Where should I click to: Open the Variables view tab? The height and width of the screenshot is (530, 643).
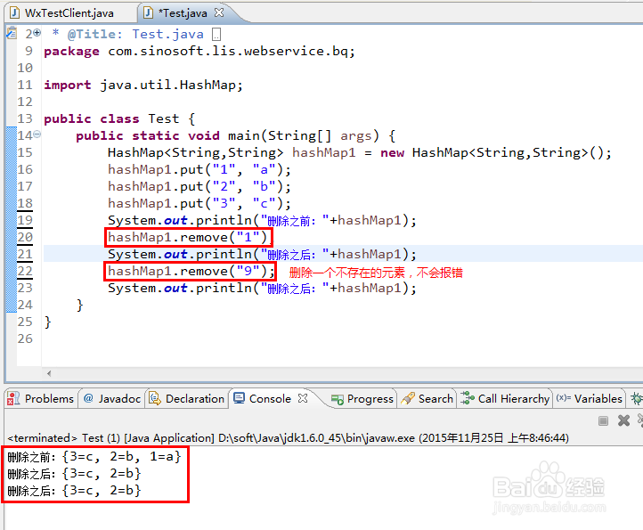[590, 398]
